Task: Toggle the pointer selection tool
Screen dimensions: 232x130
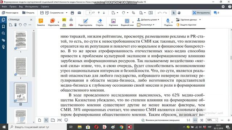Action: pyautogui.click(x=174, y=13)
